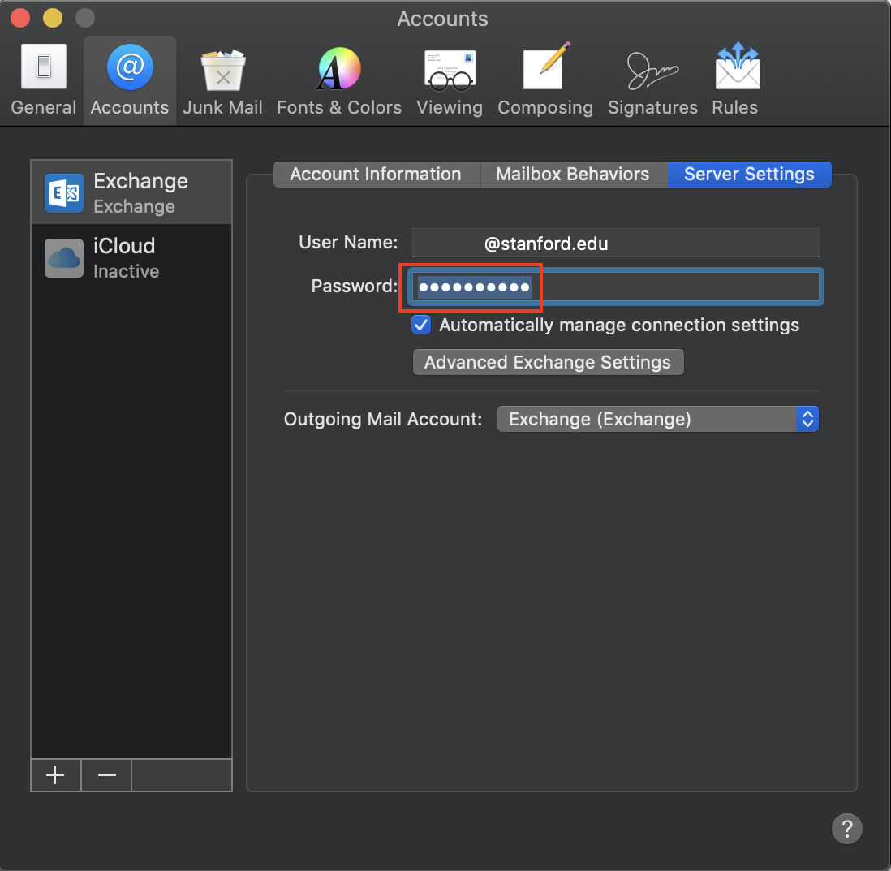Open help with the question mark button
This screenshot has height=871, width=891.
[846, 829]
